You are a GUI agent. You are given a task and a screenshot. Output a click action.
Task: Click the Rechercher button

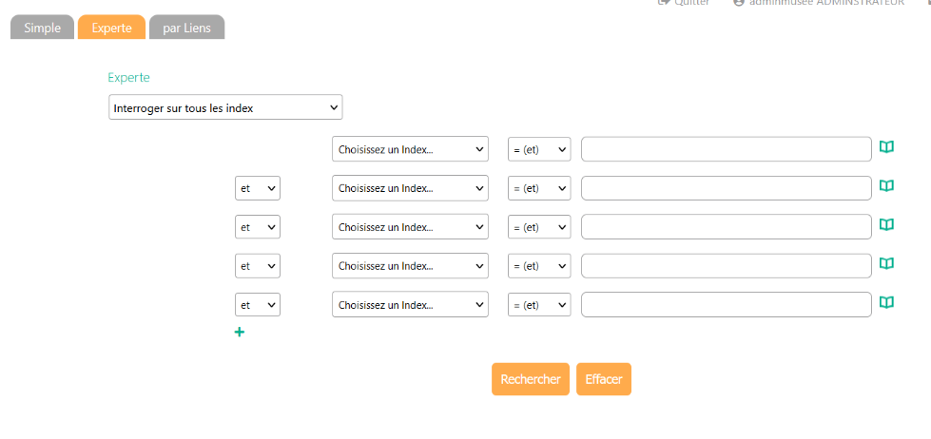[531, 379]
